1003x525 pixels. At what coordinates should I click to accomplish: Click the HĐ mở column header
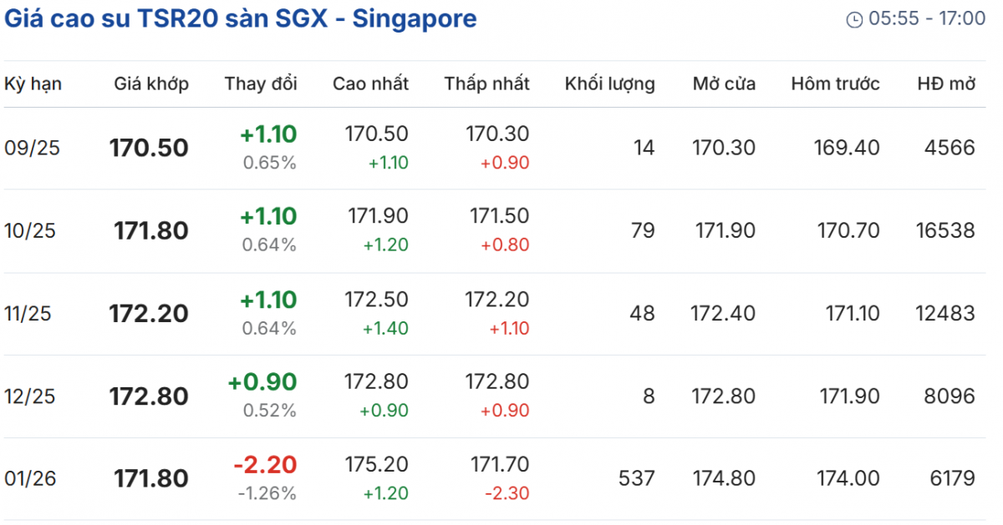945,83
